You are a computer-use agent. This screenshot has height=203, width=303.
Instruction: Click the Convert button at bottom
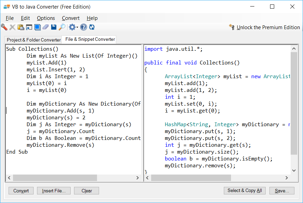(x=21, y=191)
